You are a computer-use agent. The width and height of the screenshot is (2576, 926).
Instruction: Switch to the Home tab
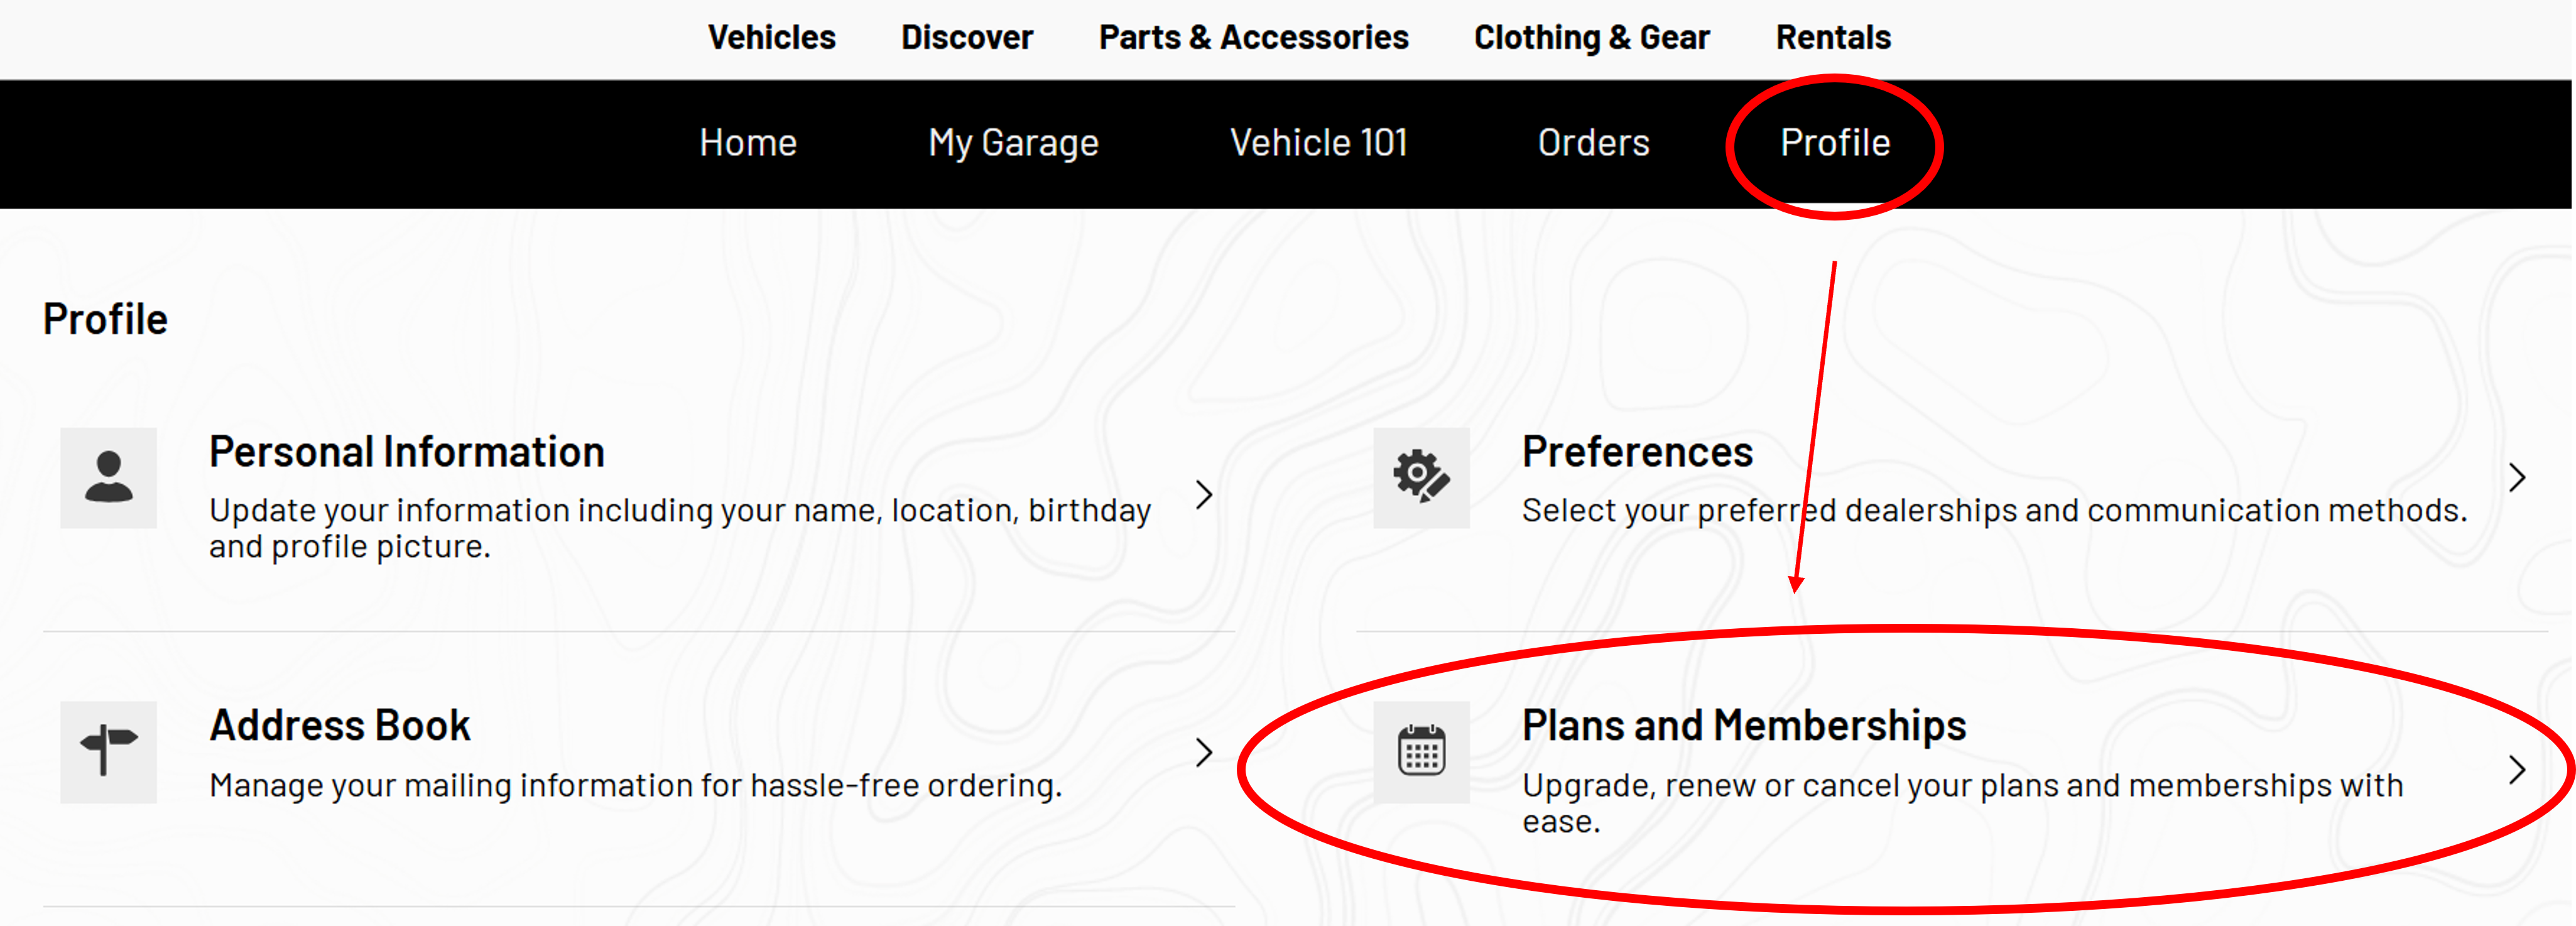[x=748, y=143]
